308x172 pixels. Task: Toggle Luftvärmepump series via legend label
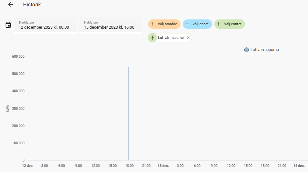[264, 50]
